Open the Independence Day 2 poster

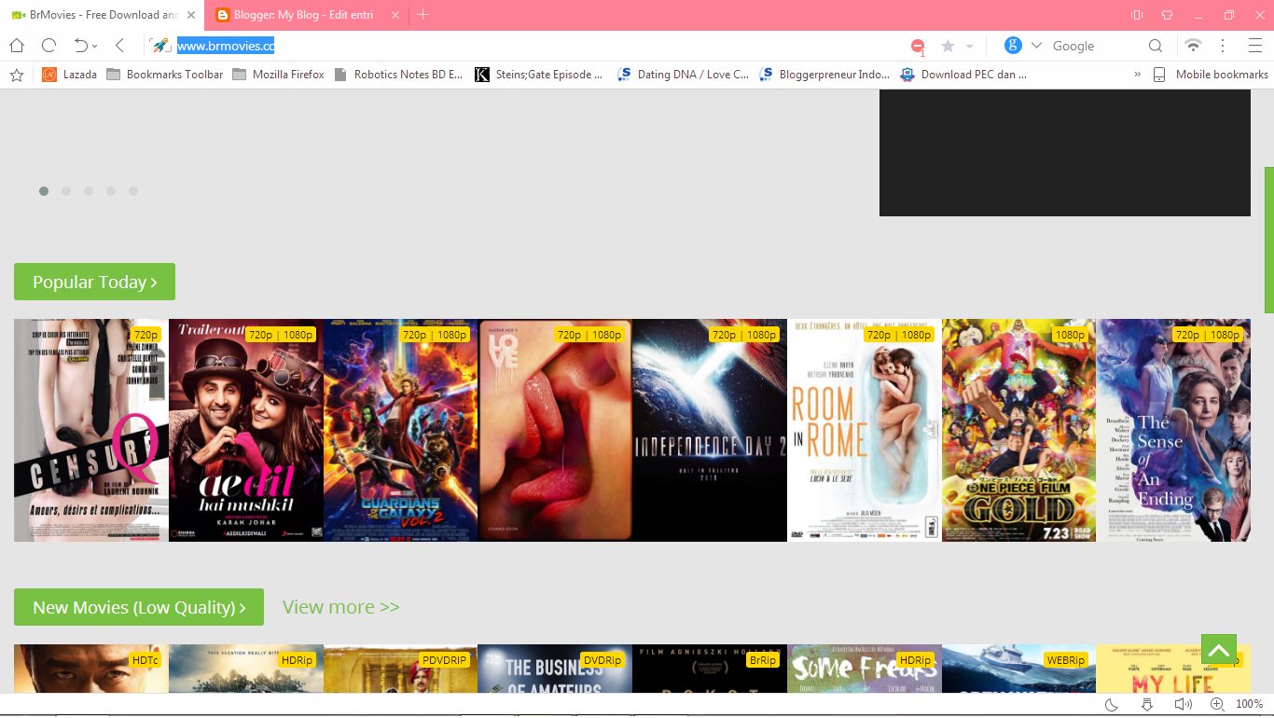[x=710, y=430]
